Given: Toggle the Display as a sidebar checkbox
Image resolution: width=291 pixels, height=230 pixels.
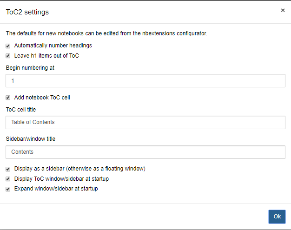Looking at the screenshot, I should point(8,169).
